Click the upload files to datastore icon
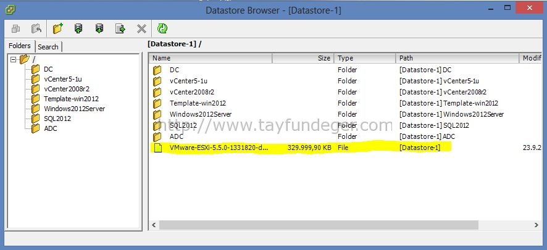This screenshot has width=547, height=250. pyautogui.click(x=78, y=28)
